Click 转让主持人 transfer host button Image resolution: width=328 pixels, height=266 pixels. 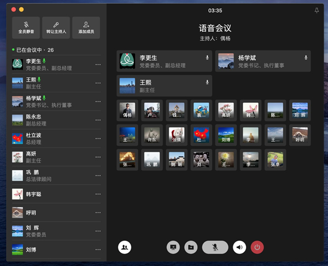pos(56,28)
